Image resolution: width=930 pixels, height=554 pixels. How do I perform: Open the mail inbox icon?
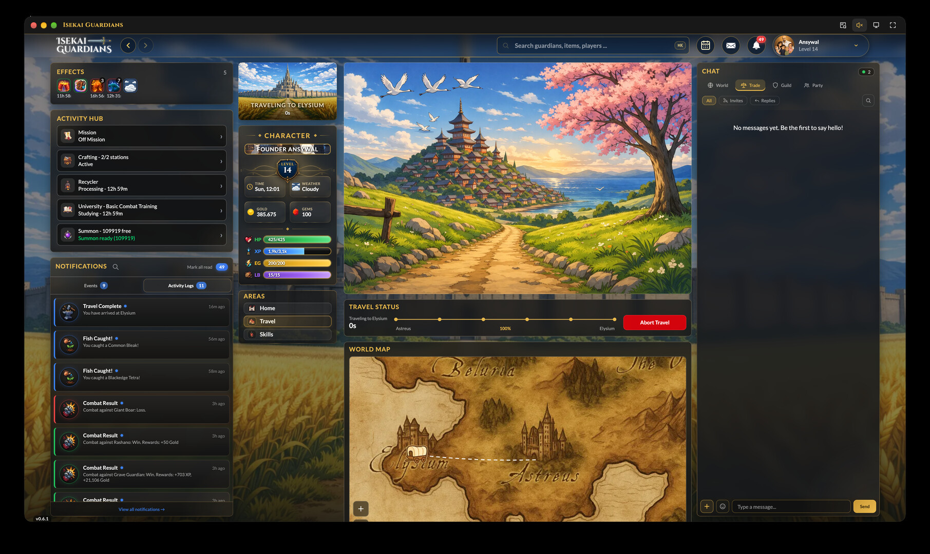pos(731,46)
